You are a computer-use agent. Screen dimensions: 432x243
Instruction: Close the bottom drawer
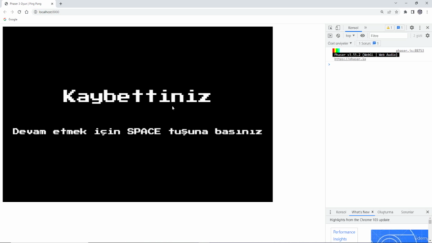[427, 212]
